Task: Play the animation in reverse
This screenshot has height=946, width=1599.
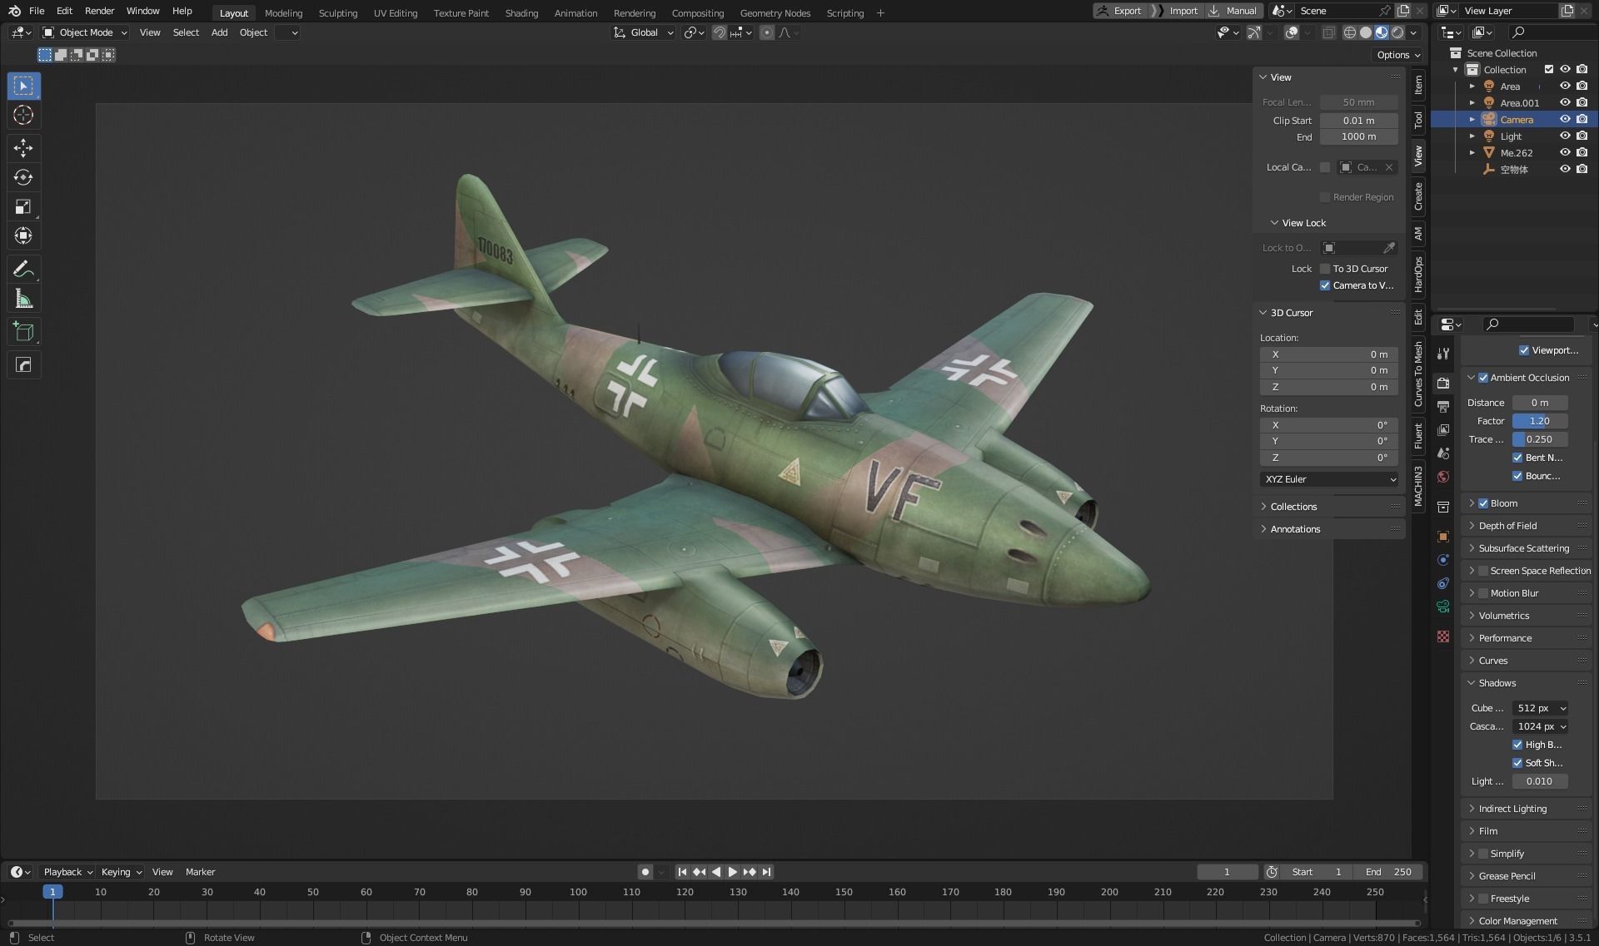Action: coord(716,872)
